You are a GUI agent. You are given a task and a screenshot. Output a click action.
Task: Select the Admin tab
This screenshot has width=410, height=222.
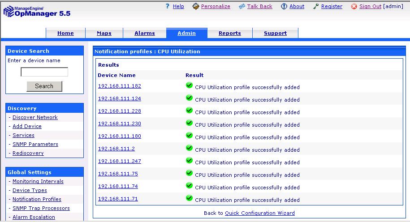point(187,33)
